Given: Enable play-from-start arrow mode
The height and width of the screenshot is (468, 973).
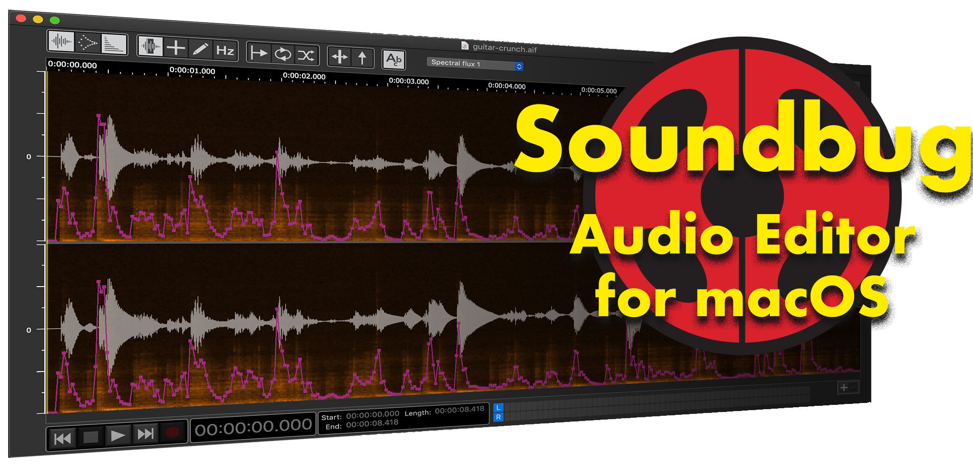Looking at the screenshot, I should coord(259,52).
